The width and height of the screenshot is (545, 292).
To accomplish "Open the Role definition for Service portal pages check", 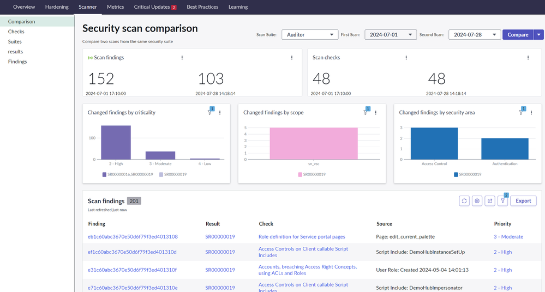I will tap(302, 237).
